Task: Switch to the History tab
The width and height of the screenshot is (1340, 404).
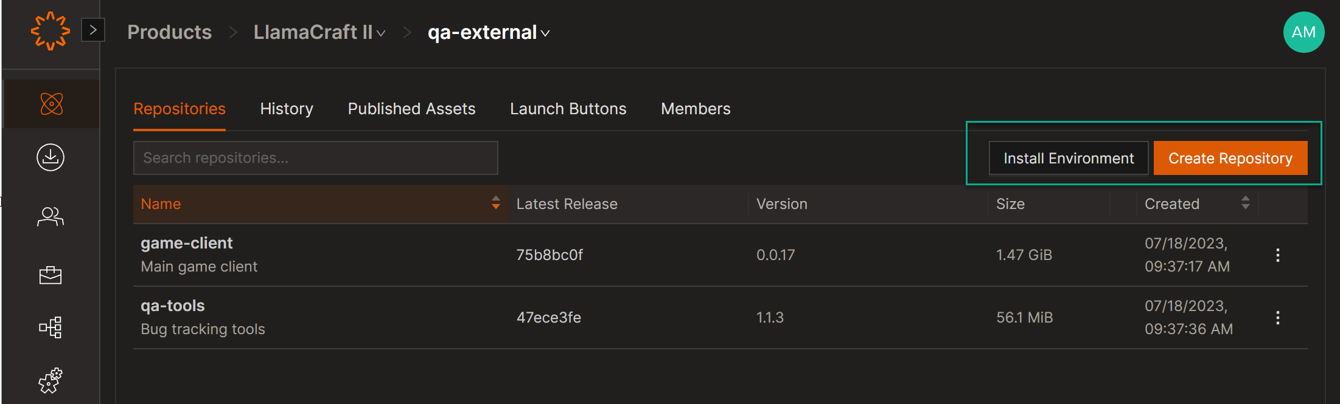Action: pyautogui.click(x=287, y=109)
